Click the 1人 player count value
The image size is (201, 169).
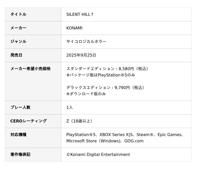pos(70,107)
